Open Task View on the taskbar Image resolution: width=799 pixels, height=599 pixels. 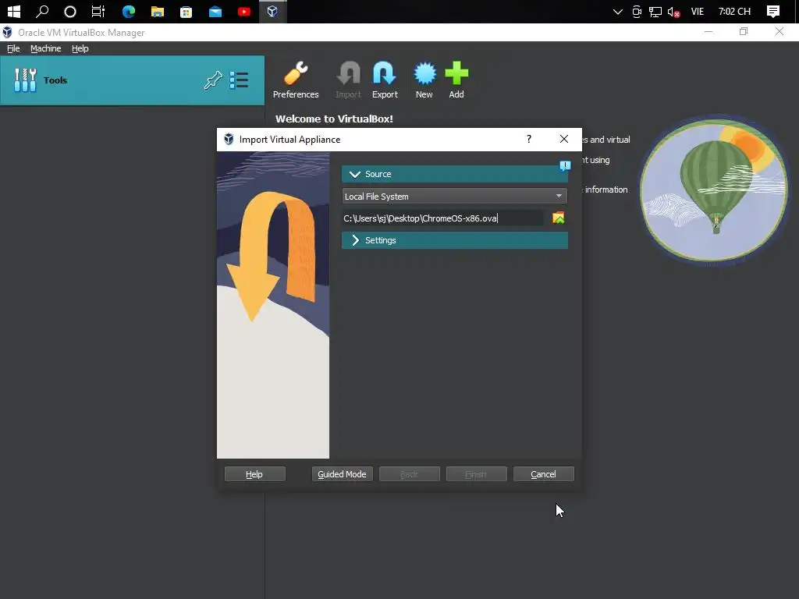pyautogui.click(x=98, y=11)
